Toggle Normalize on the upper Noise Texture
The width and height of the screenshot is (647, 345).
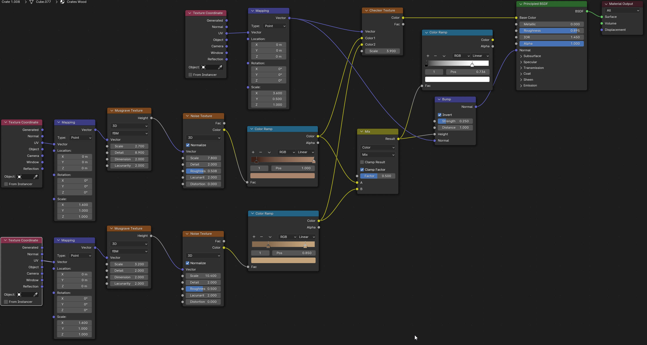(x=188, y=145)
